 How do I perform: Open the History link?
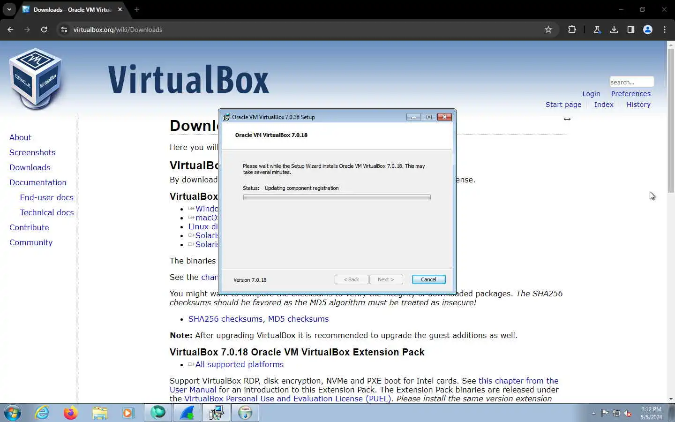click(638, 105)
